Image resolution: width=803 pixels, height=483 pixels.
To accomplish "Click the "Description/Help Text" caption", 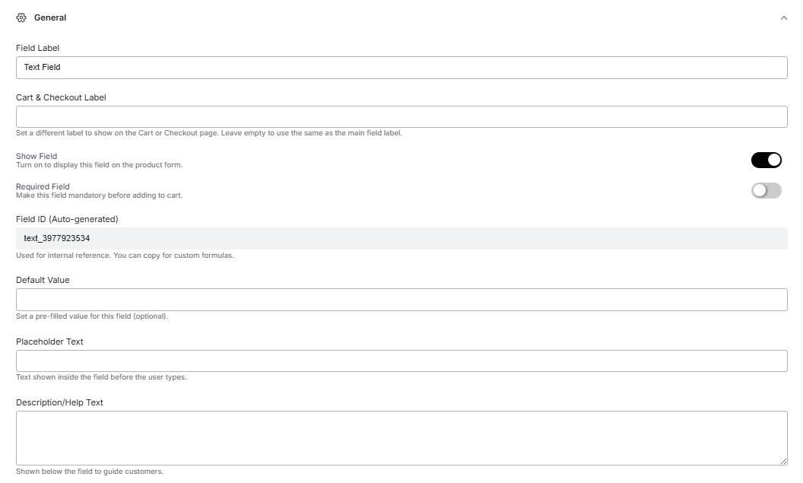I will pos(59,402).
